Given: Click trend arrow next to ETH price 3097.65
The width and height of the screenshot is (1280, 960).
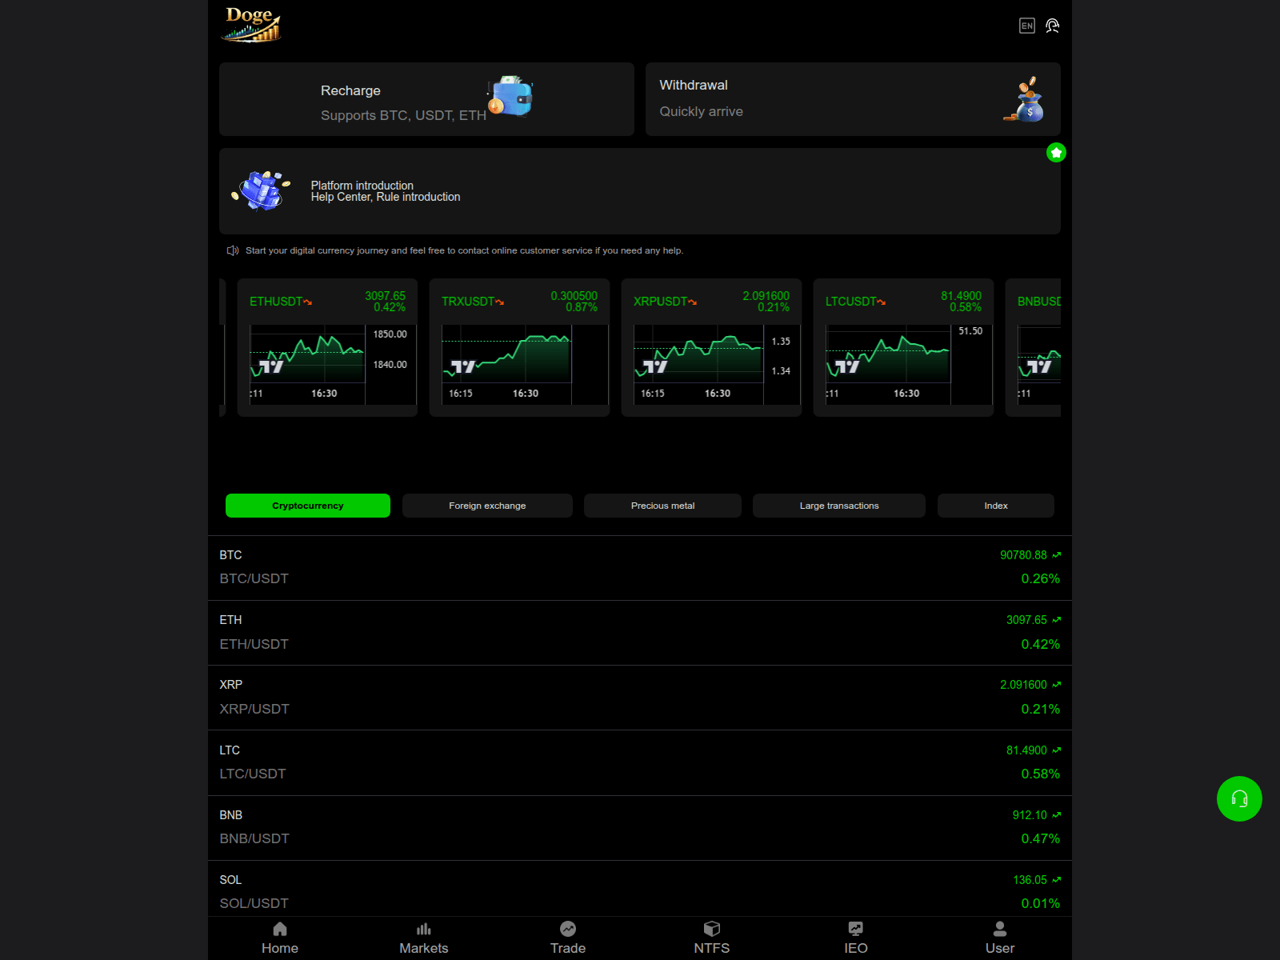Looking at the screenshot, I should click(x=1056, y=620).
